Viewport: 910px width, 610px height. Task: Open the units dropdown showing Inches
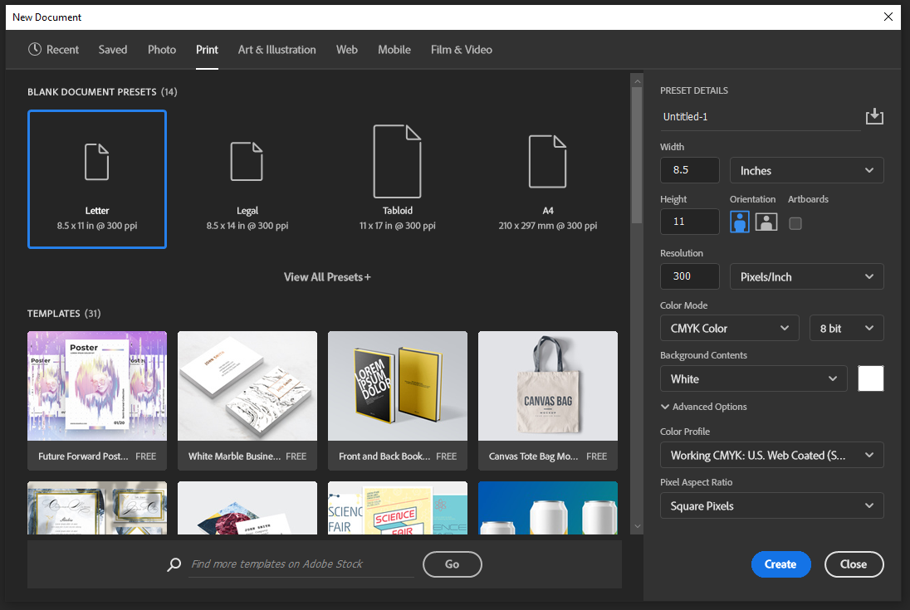coord(806,170)
